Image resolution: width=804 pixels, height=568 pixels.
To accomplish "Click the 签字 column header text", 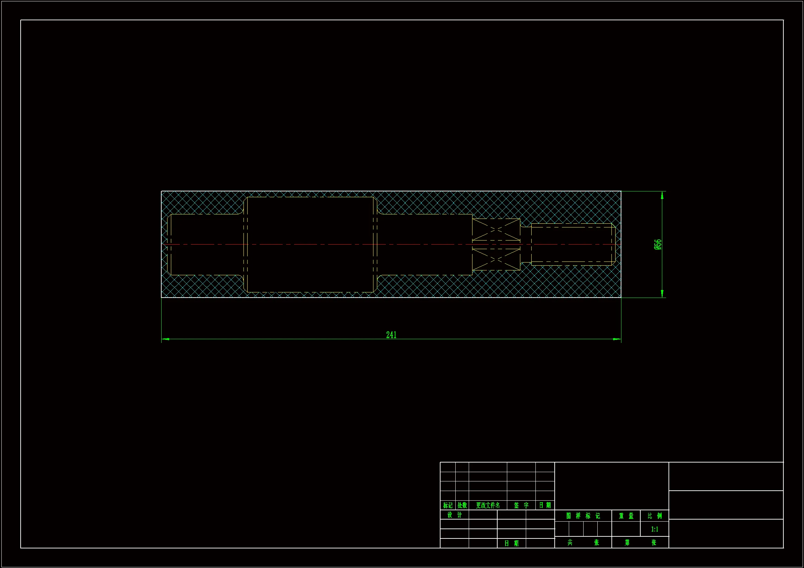I will pyautogui.click(x=521, y=505).
